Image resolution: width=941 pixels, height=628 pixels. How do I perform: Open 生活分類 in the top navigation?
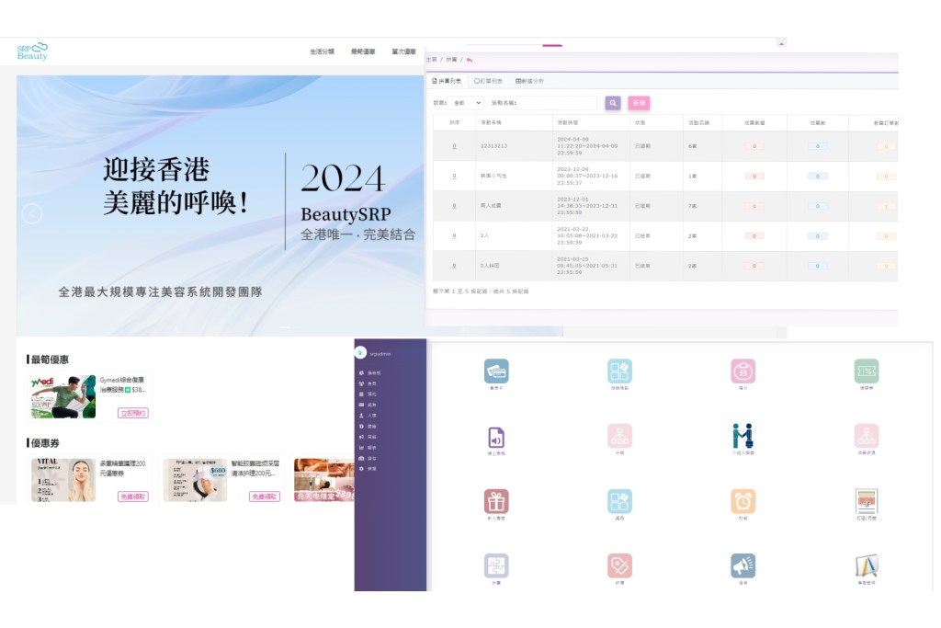[x=322, y=51]
